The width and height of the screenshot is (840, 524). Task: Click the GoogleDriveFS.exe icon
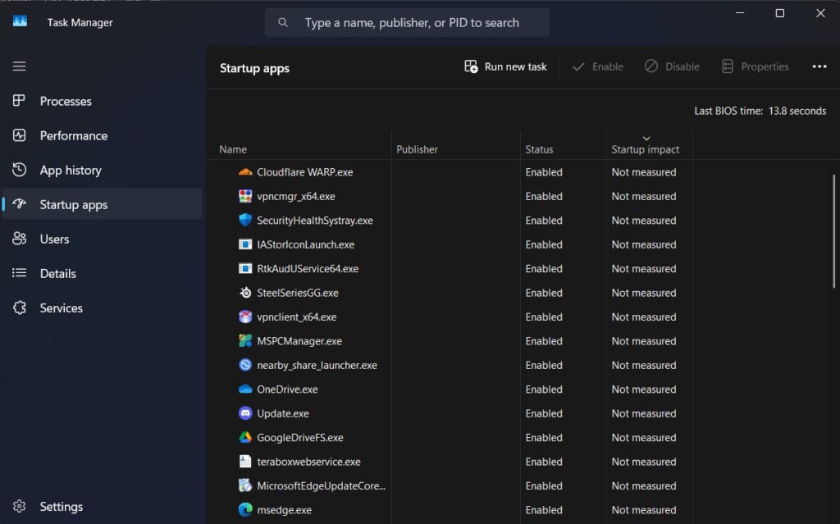click(x=244, y=438)
